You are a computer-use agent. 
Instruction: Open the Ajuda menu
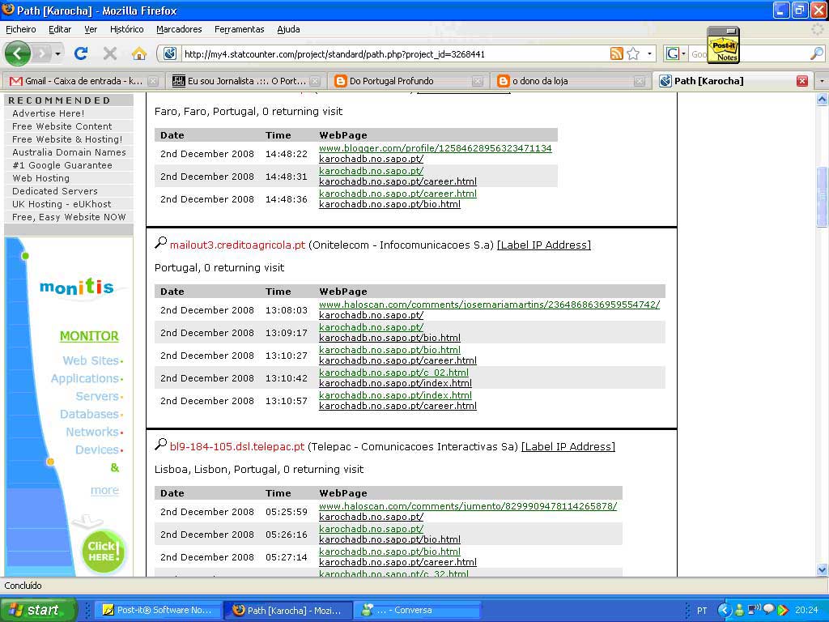[x=289, y=29]
